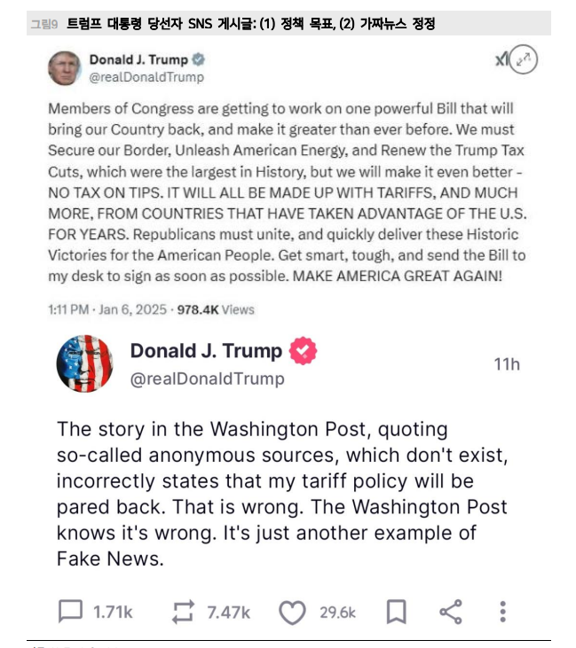
Task: Click the blue verified badge on the top post
Action: pos(199,60)
